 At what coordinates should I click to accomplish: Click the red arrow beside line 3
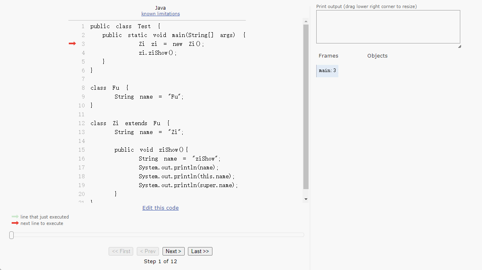coord(72,43)
